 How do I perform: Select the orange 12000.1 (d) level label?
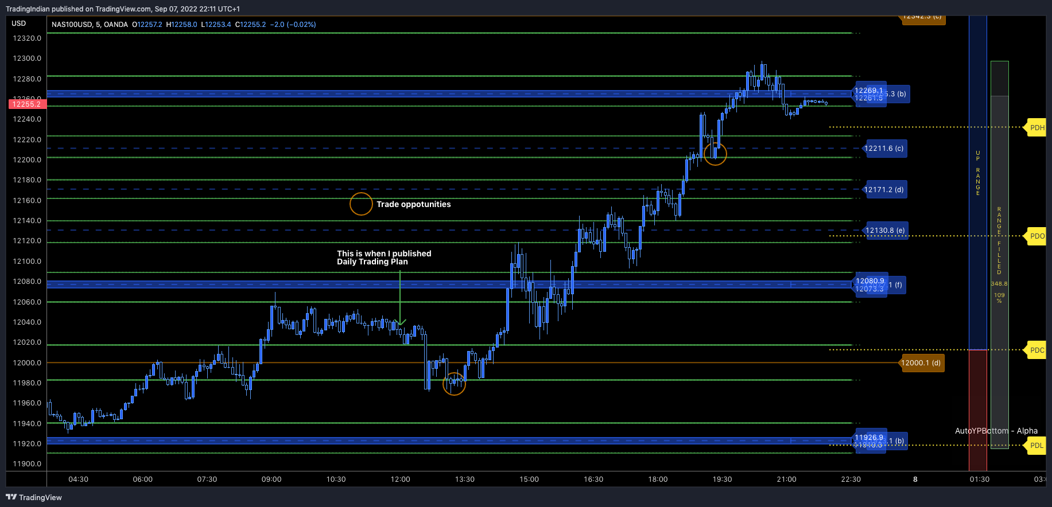(x=921, y=363)
